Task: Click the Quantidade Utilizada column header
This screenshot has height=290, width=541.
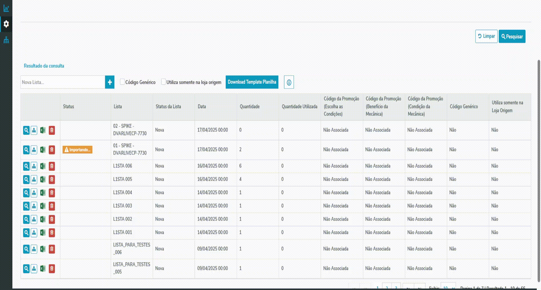Action: (x=300, y=107)
